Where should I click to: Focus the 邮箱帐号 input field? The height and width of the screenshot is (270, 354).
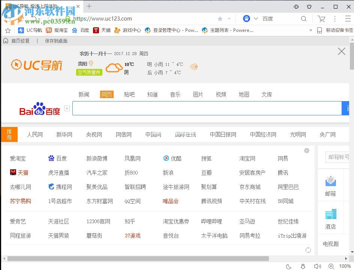337,157
